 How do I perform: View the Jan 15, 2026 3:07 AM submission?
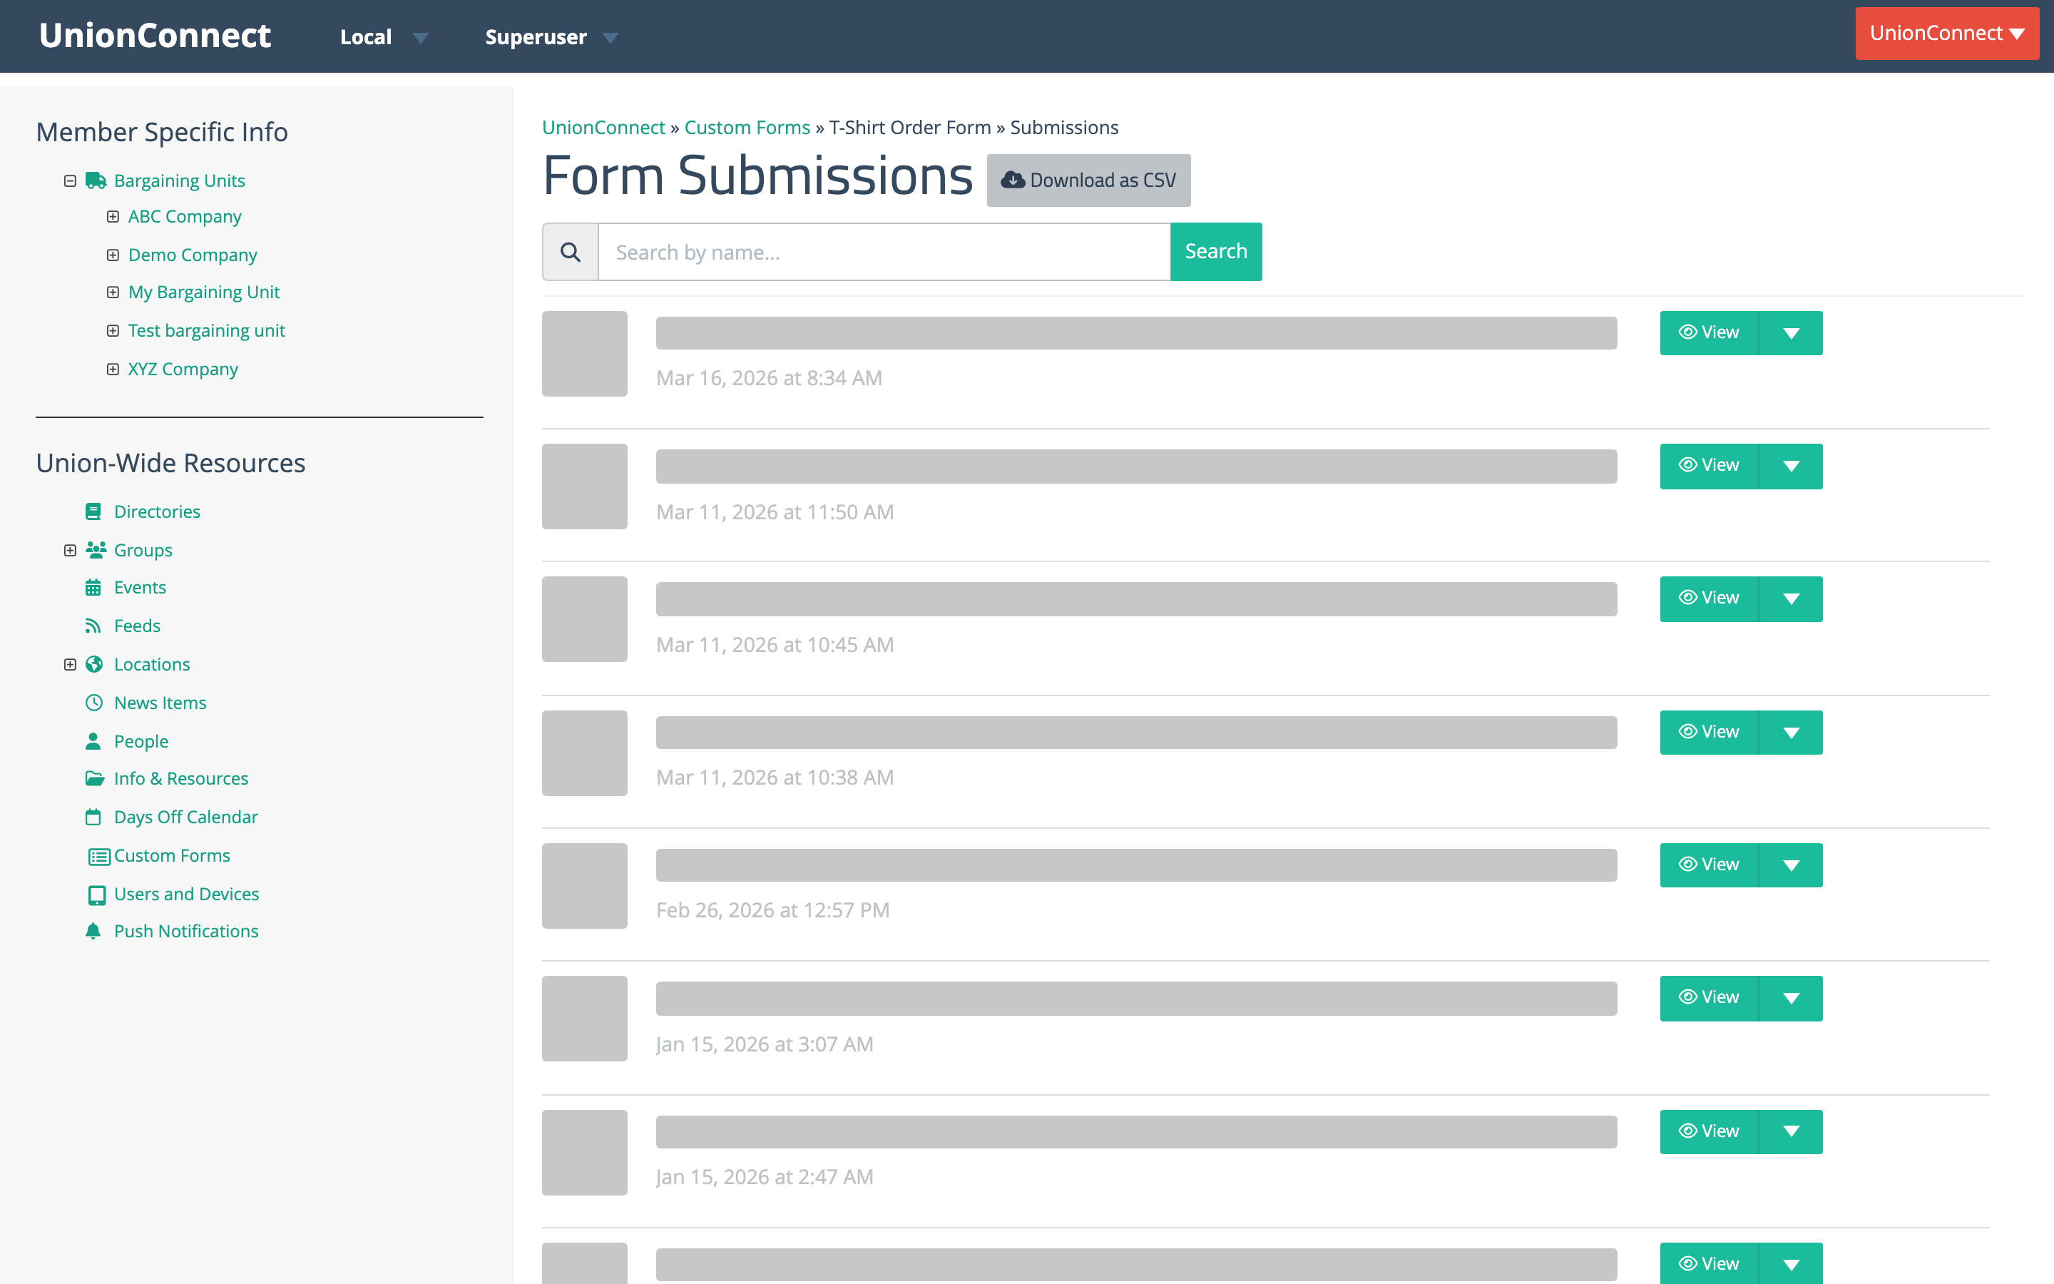point(1709,998)
